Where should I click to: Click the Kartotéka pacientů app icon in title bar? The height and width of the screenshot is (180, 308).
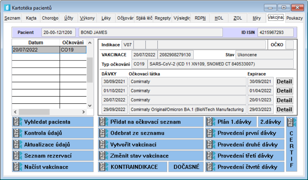(x=7, y=8)
